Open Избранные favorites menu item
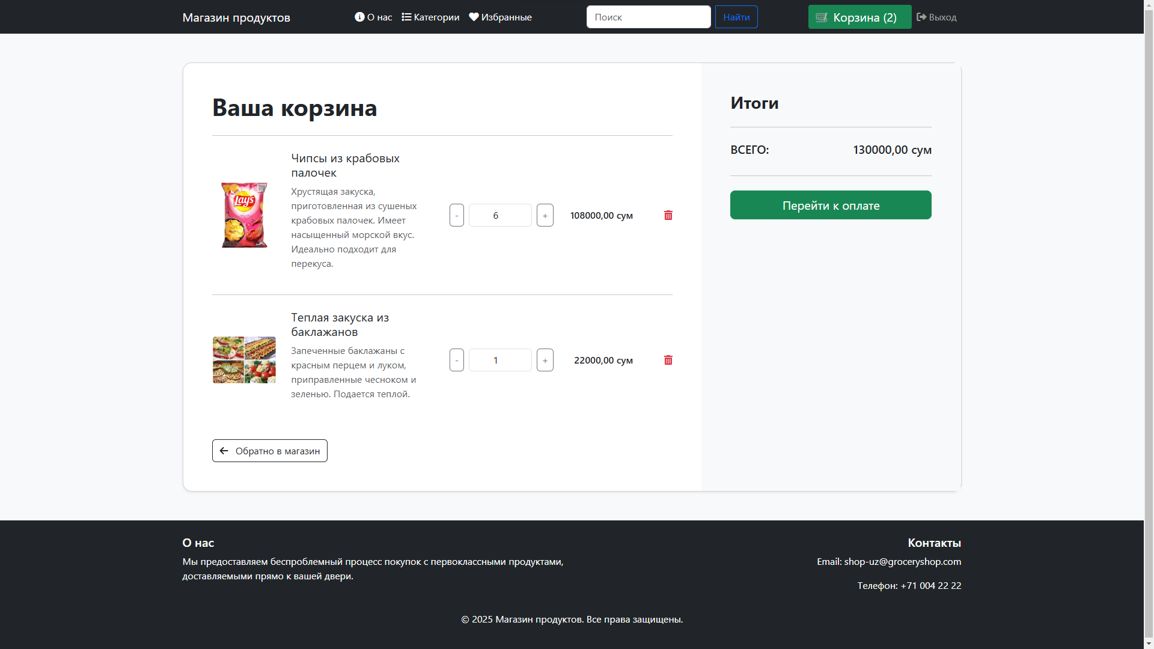The width and height of the screenshot is (1154, 649). pyautogui.click(x=500, y=17)
